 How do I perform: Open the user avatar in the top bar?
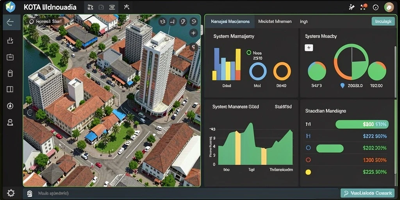(x=389, y=7)
